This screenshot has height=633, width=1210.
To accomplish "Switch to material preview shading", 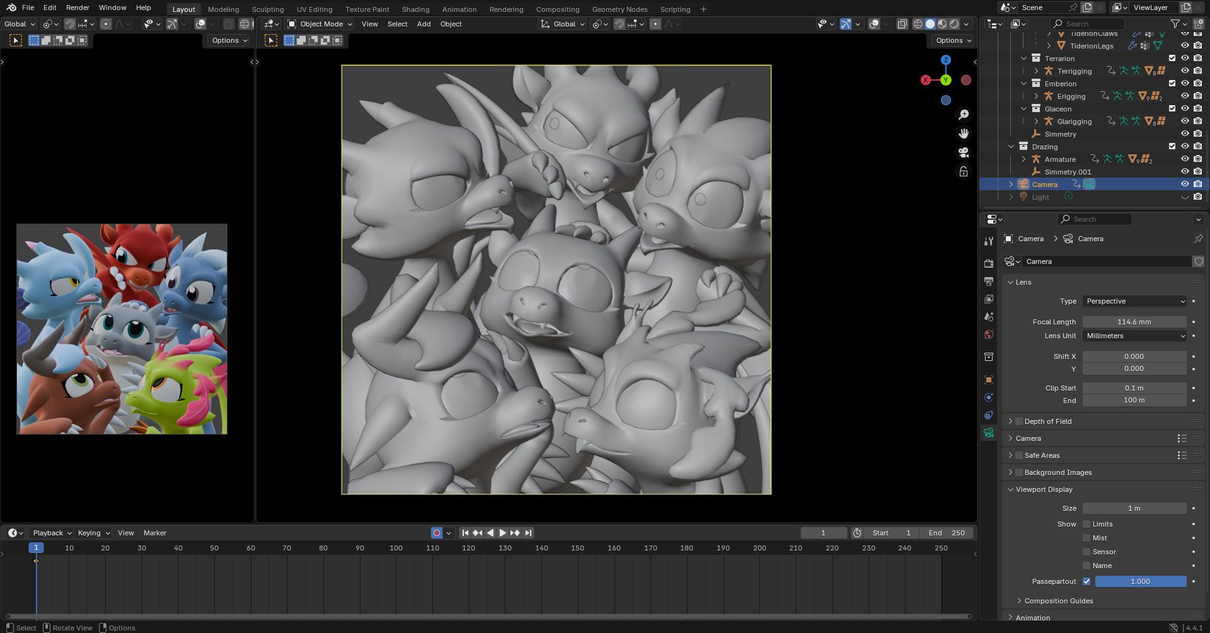I will coord(942,24).
